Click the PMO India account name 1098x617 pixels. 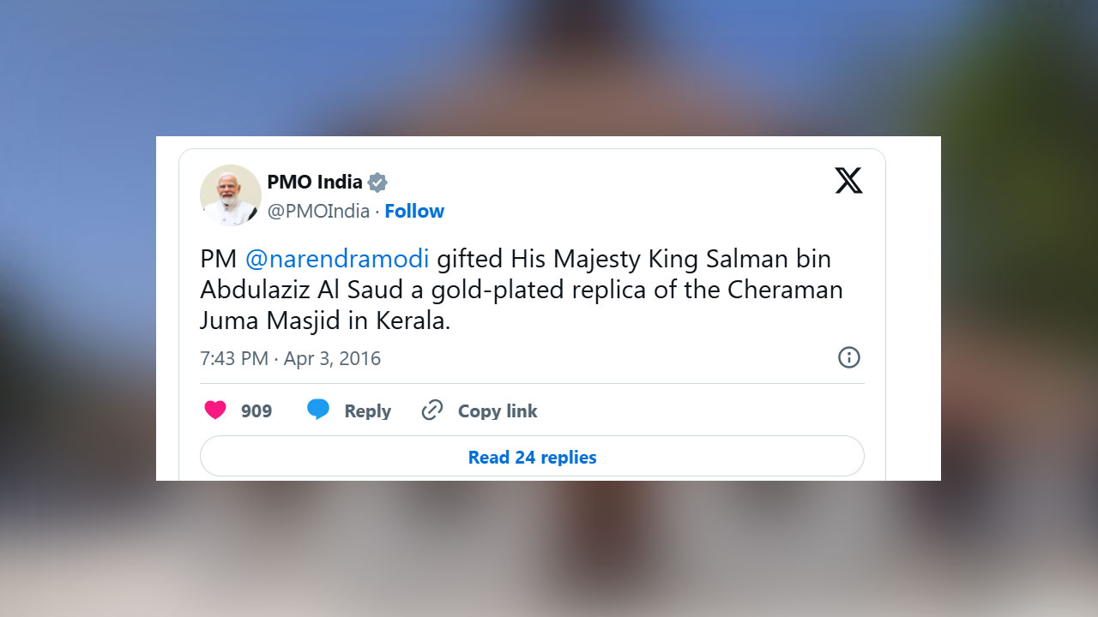[315, 182]
